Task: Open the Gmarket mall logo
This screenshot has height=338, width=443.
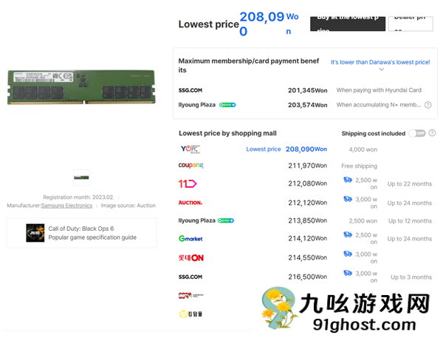Action: coord(190,239)
